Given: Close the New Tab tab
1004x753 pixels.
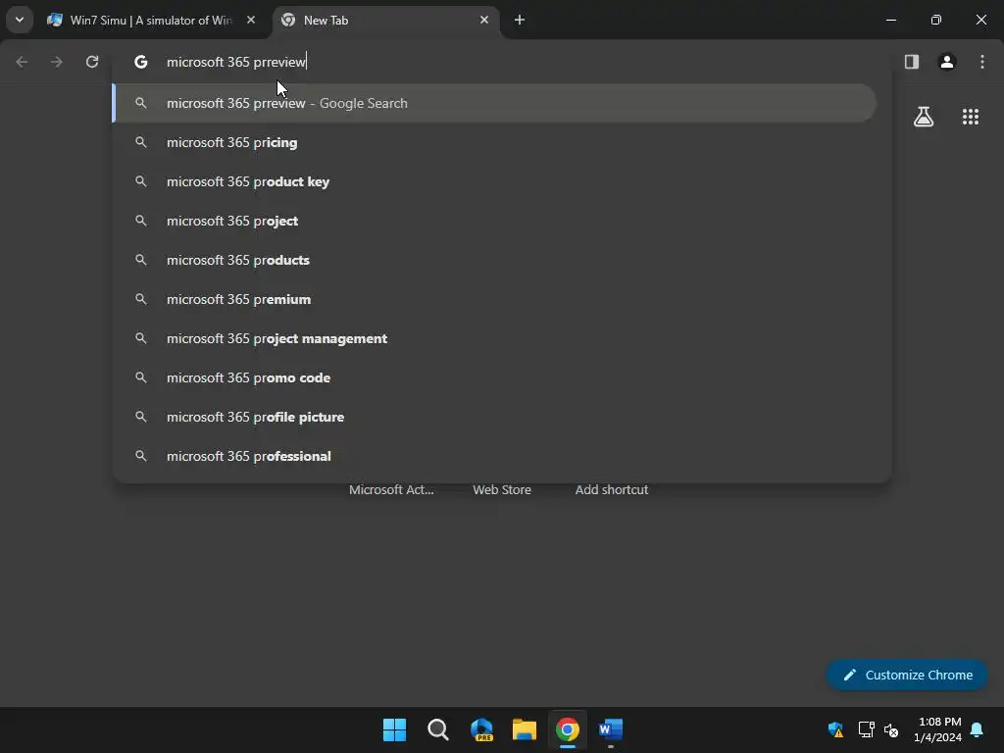Looking at the screenshot, I should (x=484, y=20).
